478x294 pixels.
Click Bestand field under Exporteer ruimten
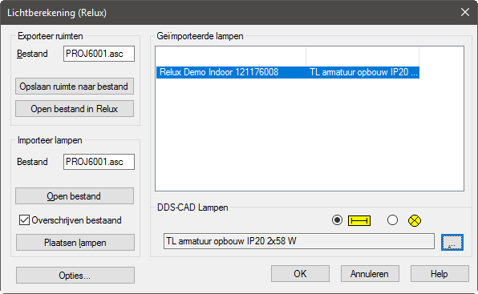point(99,54)
